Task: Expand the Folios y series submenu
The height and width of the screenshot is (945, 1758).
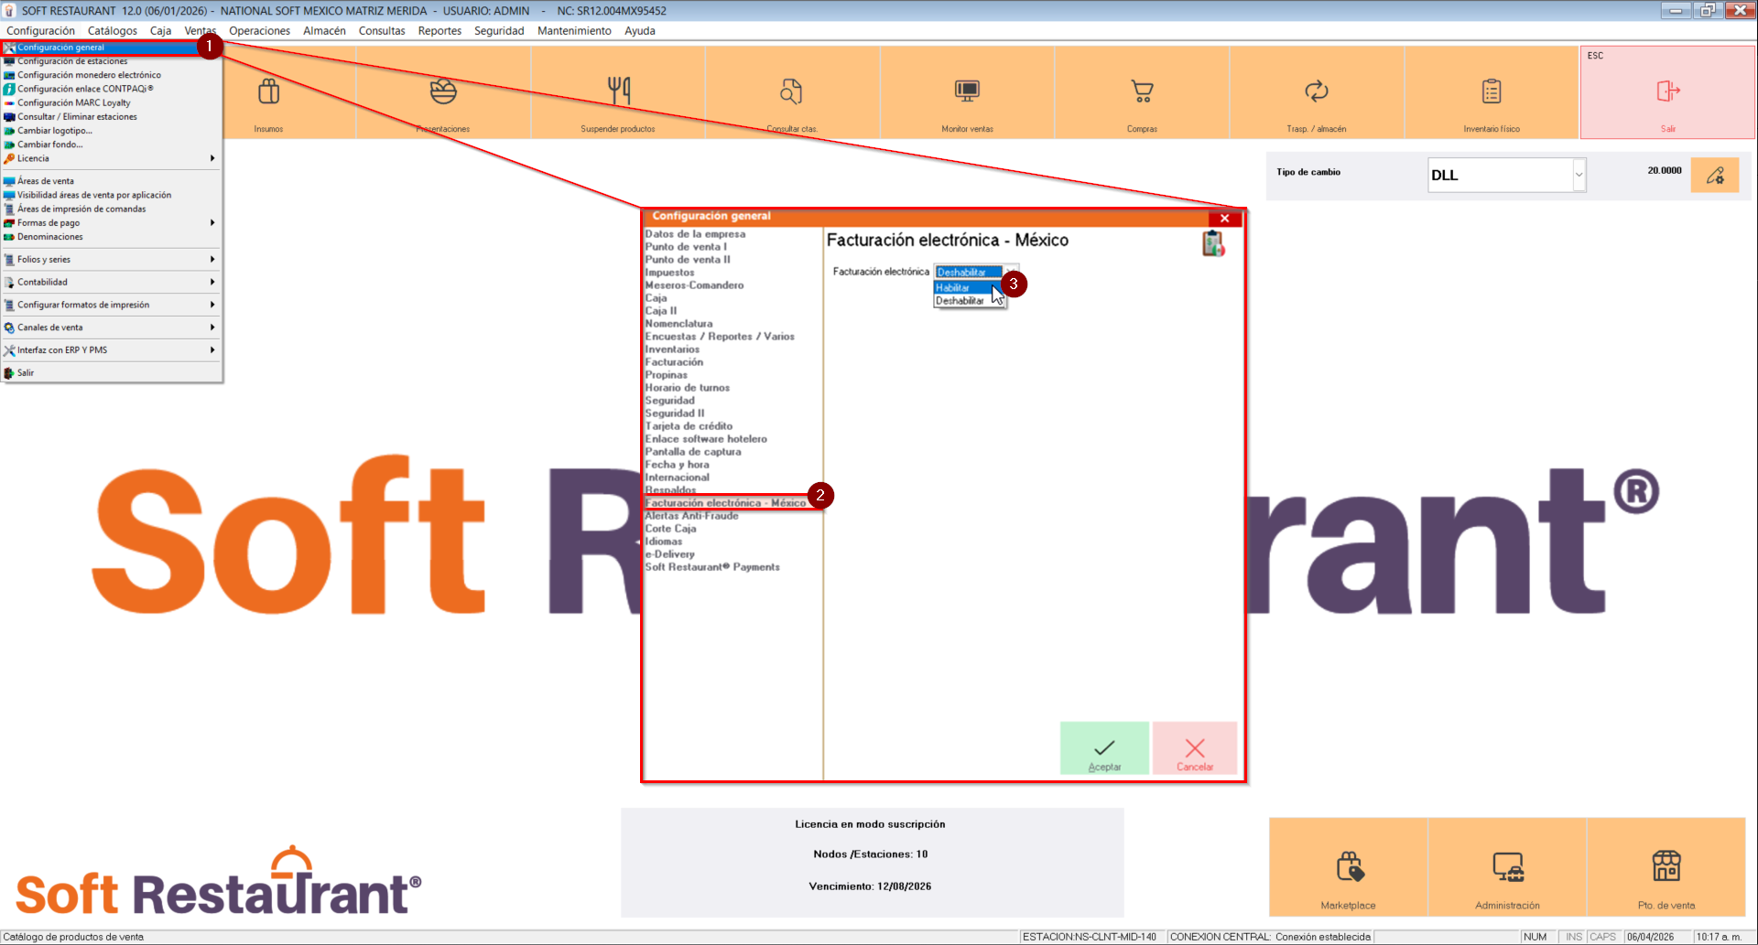Action: coord(112,260)
